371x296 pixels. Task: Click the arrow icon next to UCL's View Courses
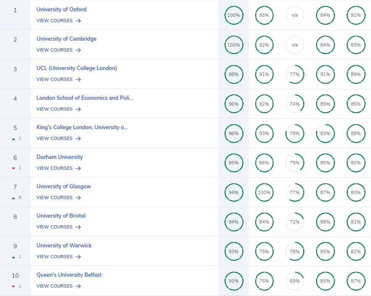pos(78,79)
